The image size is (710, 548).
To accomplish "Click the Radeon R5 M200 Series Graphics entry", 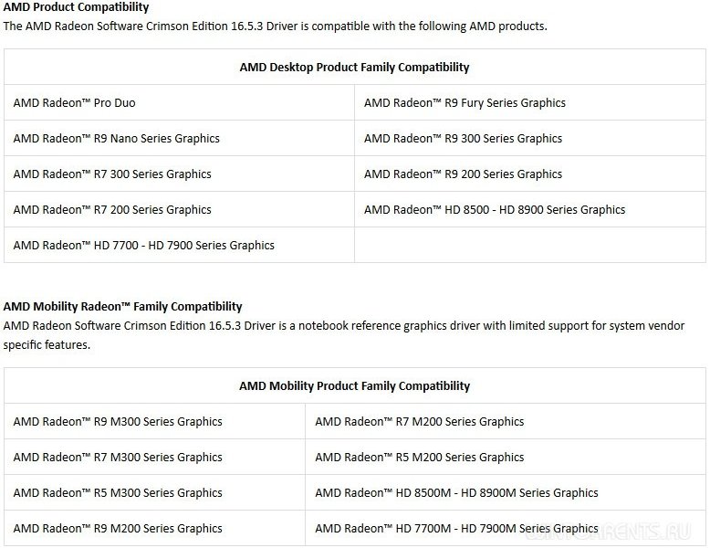I will click(419, 458).
